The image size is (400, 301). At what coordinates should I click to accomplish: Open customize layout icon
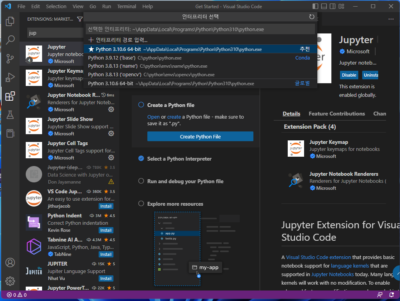(x=342, y=6)
